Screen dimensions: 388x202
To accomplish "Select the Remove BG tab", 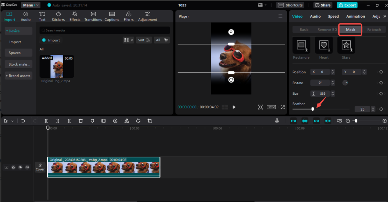I will tap(327, 30).
